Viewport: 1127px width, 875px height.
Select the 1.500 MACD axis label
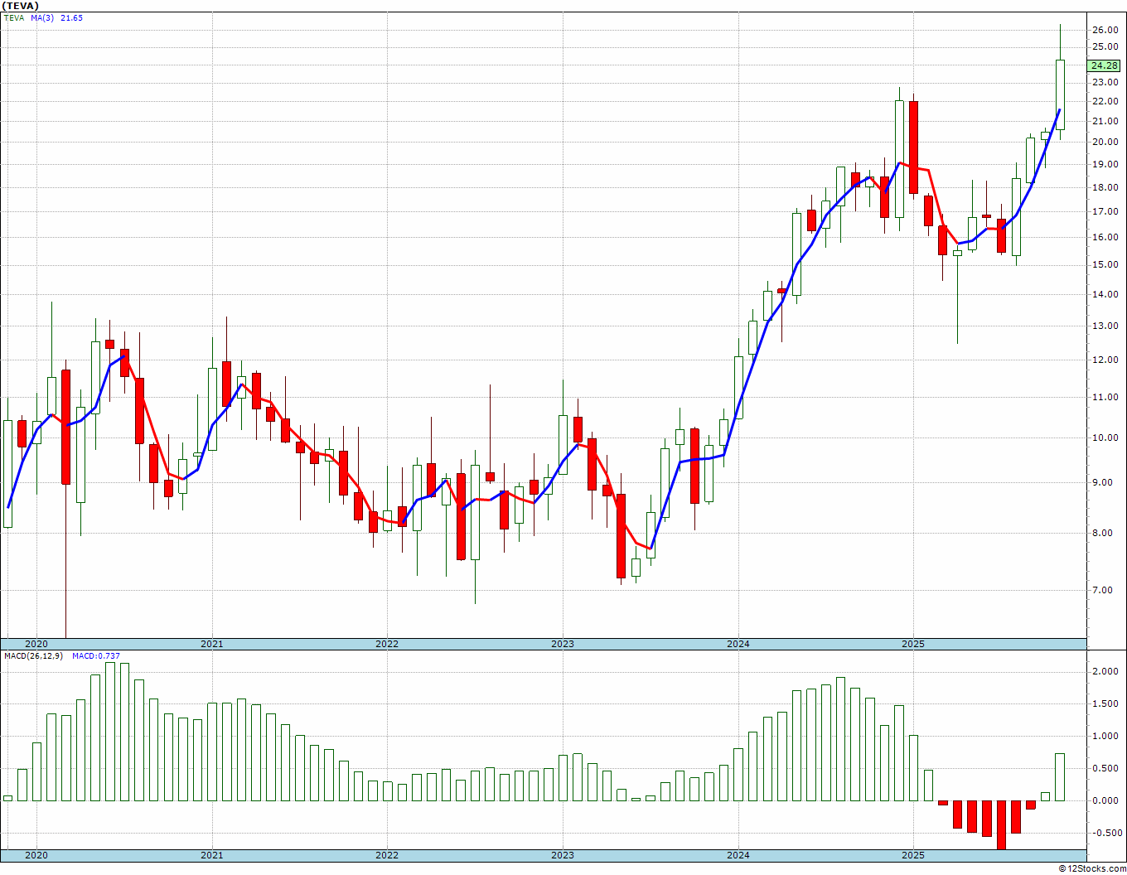pos(1105,703)
